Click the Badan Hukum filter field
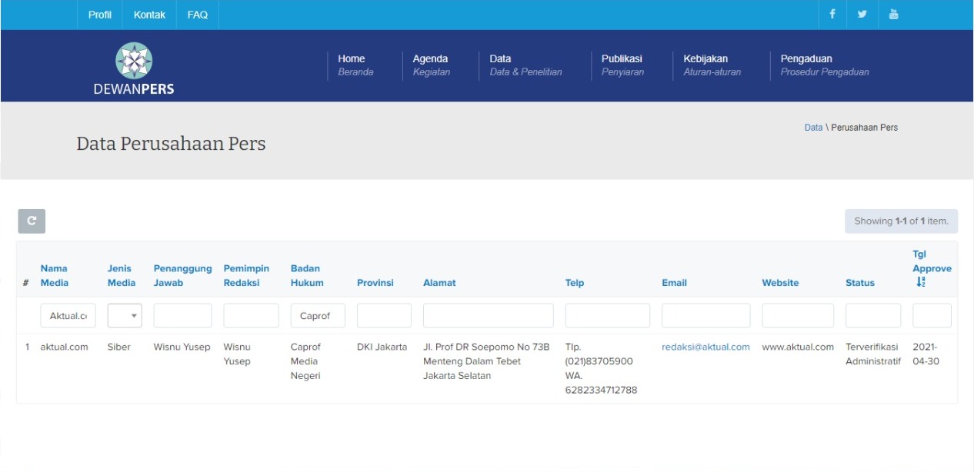Viewport: 974px width, 472px height. click(318, 316)
